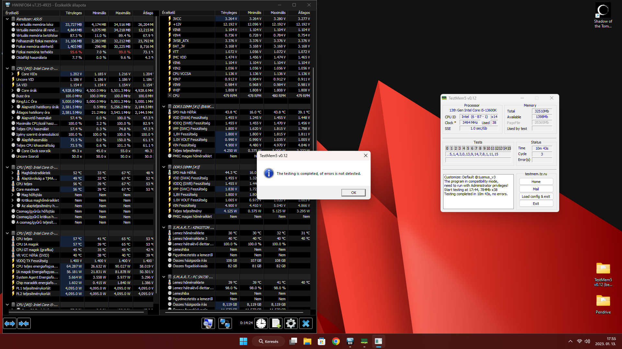
Task: Click the expand-layout arrows icon in HWiNFO toolbar
Action: pyautogui.click(x=10, y=323)
